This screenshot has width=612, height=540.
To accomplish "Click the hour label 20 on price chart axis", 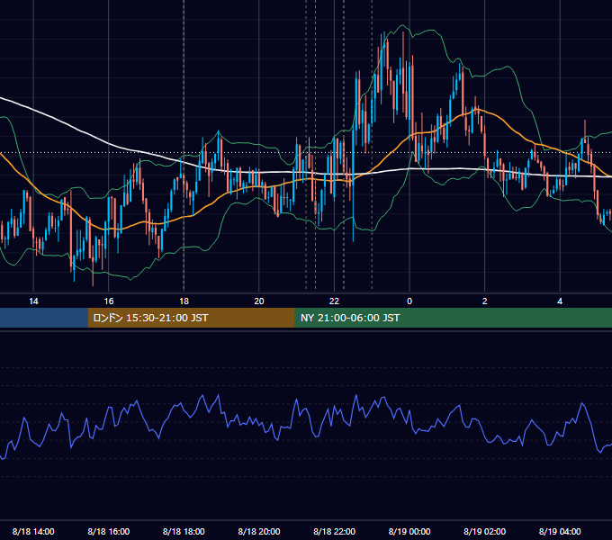I will point(259,301).
